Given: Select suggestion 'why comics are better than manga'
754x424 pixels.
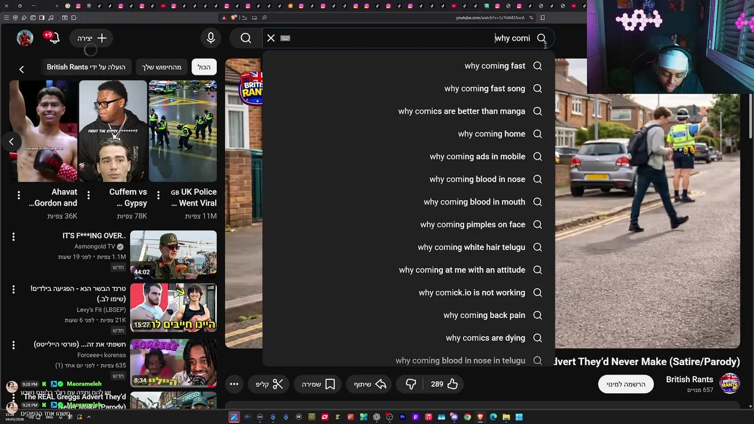Looking at the screenshot, I should (x=408, y=111).
